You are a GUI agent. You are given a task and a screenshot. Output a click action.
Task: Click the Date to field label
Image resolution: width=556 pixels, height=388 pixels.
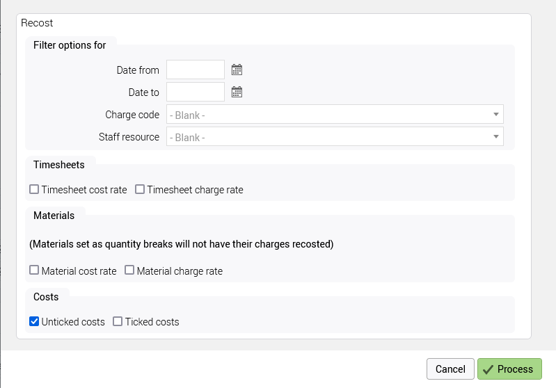point(143,92)
